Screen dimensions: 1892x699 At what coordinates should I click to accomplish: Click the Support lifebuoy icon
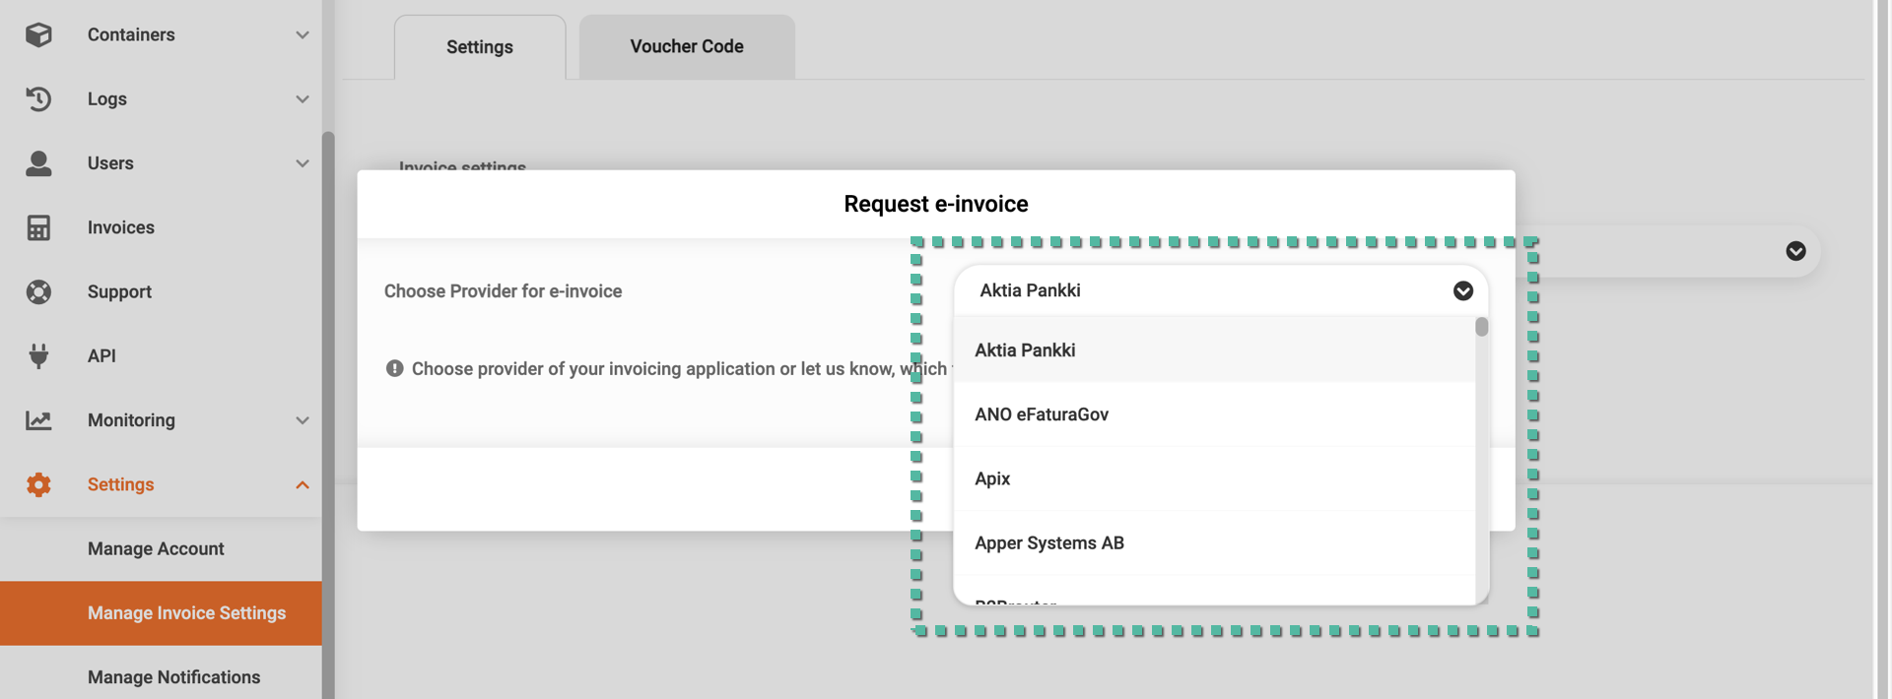tap(38, 291)
